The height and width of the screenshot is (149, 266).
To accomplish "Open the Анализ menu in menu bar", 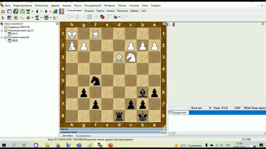I will tap(66, 5).
